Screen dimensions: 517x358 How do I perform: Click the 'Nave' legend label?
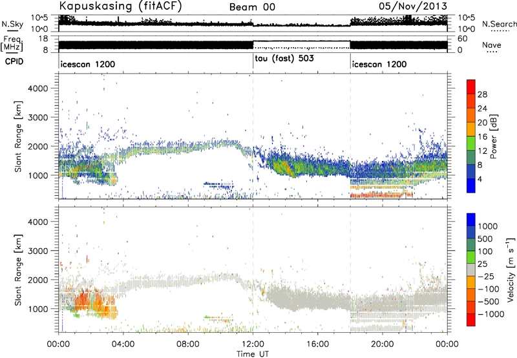coord(492,45)
